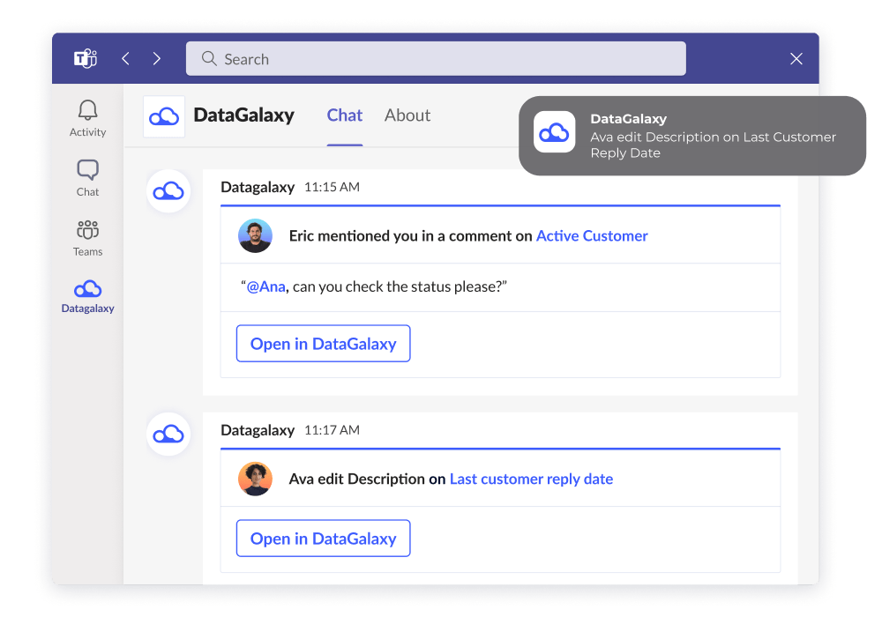Open the Active Customer link
Screen dimensions: 882x617
pyautogui.click(x=592, y=236)
